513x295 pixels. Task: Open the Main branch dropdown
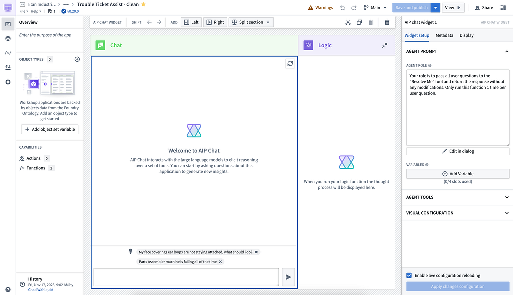coord(375,8)
